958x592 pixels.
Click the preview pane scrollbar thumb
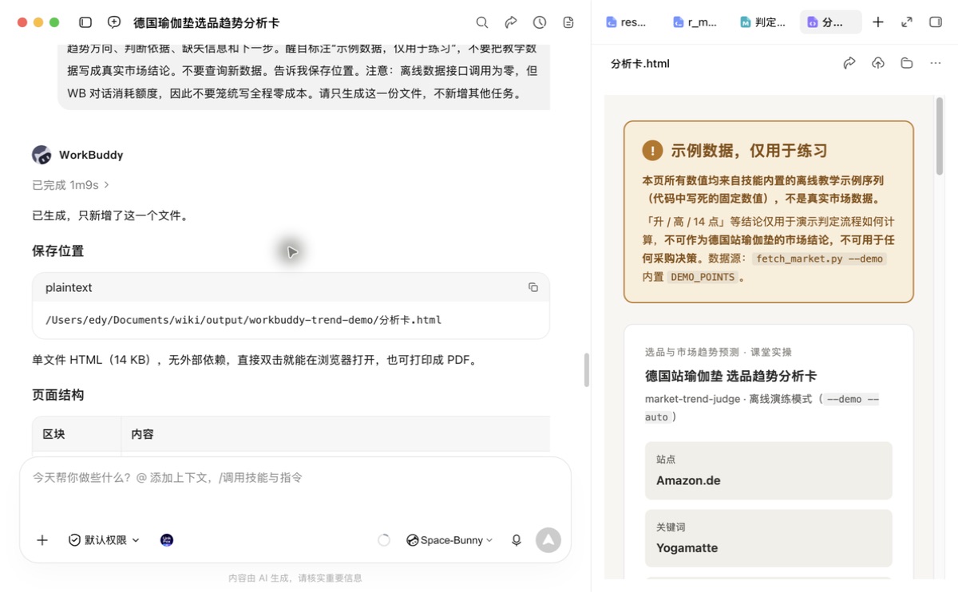pos(940,137)
